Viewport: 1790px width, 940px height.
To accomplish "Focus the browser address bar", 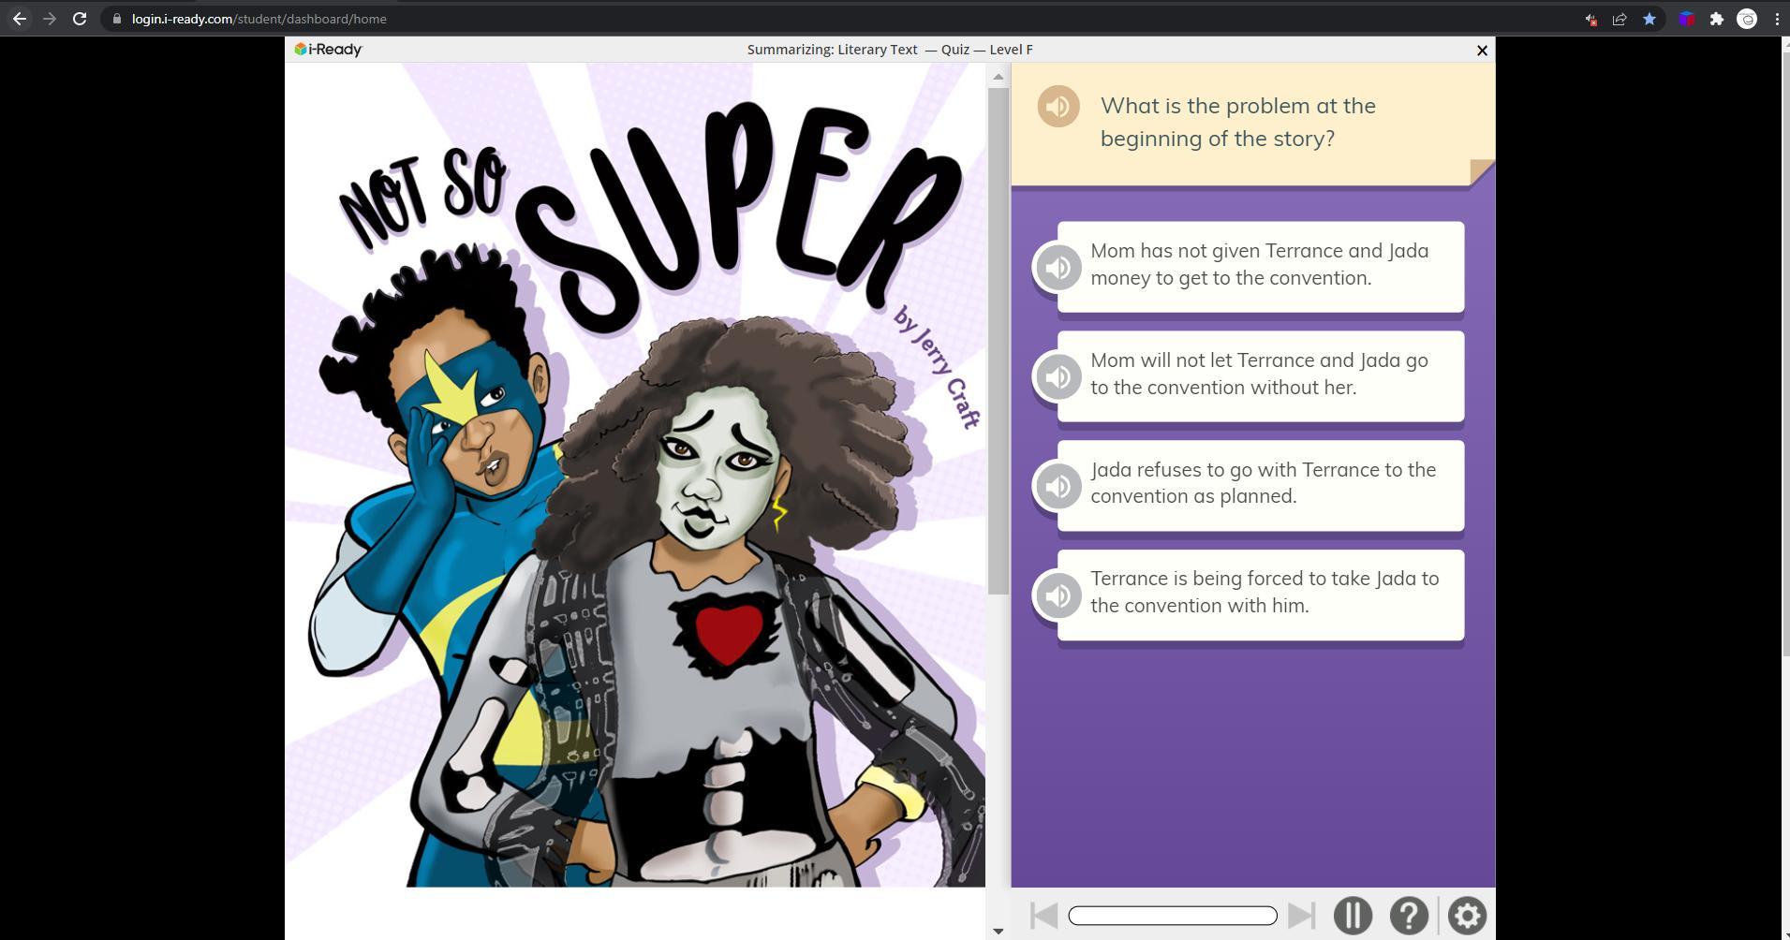I will [843, 19].
